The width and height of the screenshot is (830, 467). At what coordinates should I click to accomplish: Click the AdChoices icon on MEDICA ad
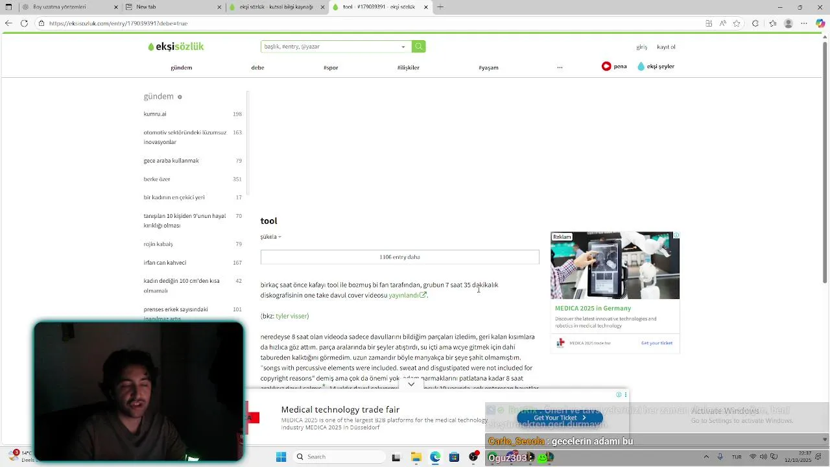click(676, 235)
